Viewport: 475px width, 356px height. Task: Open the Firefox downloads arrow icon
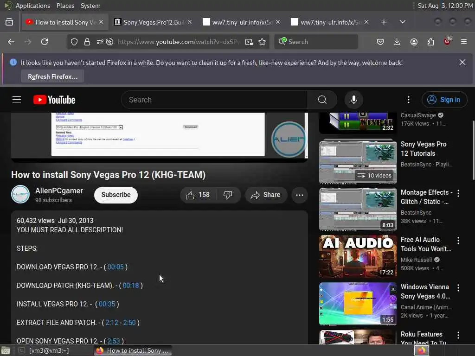tap(397, 42)
